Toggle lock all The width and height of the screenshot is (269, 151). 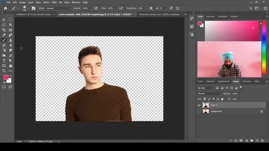pos(222,99)
